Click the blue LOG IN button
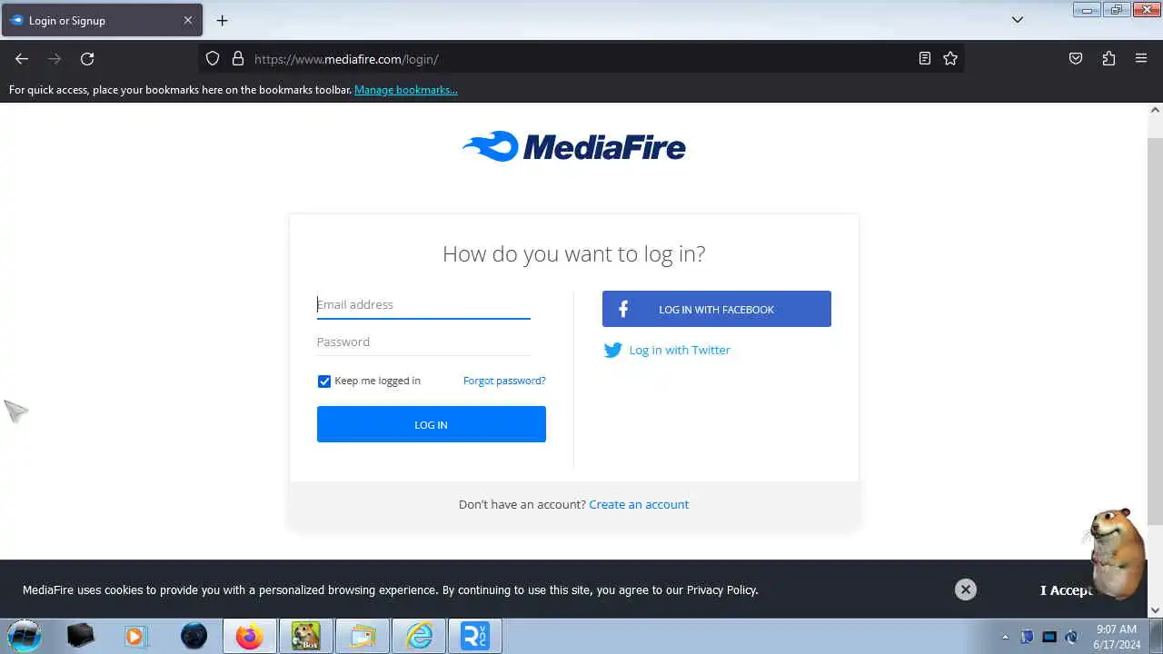 coord(432,424)
